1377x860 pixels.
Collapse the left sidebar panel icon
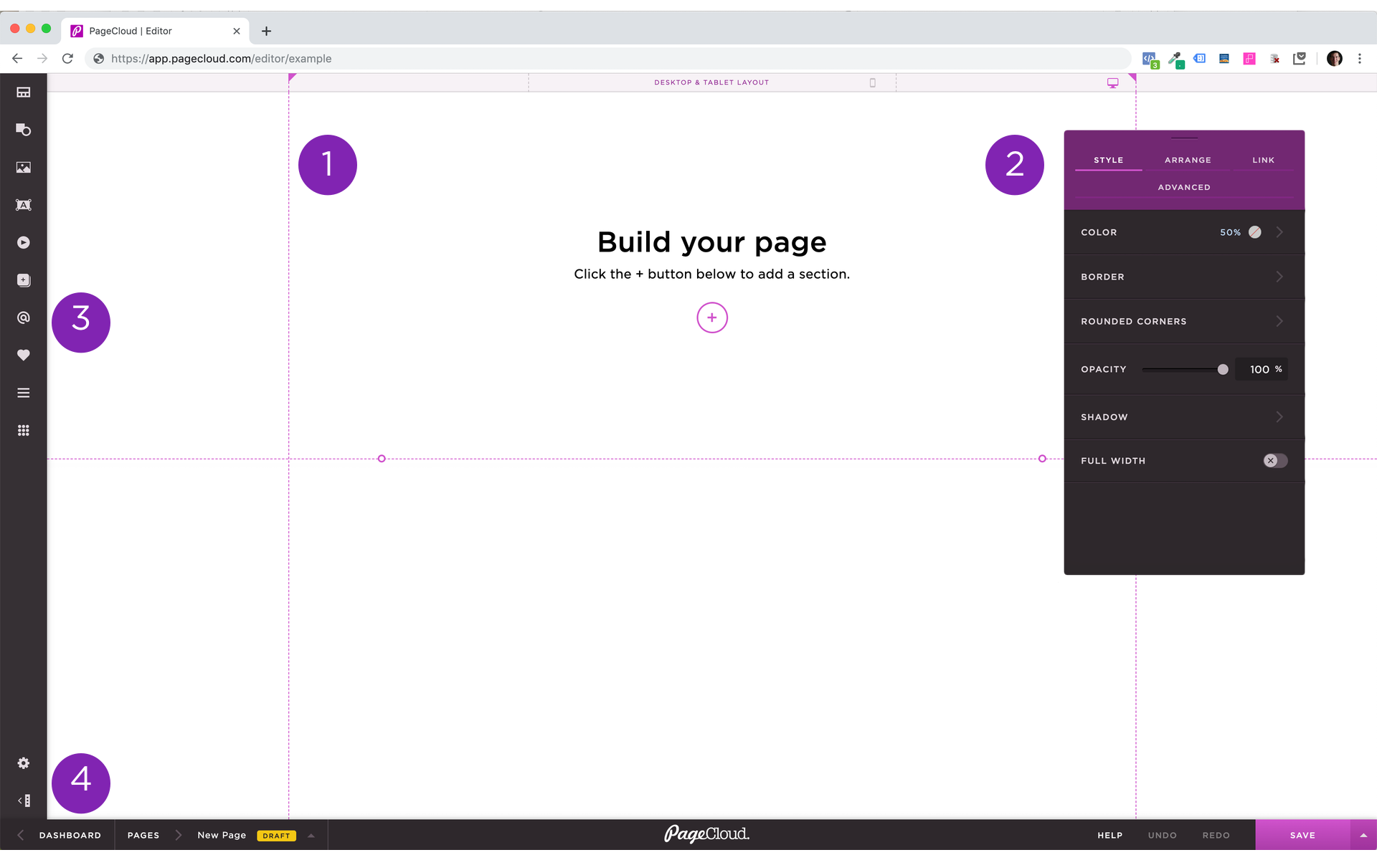pos(24,801)
